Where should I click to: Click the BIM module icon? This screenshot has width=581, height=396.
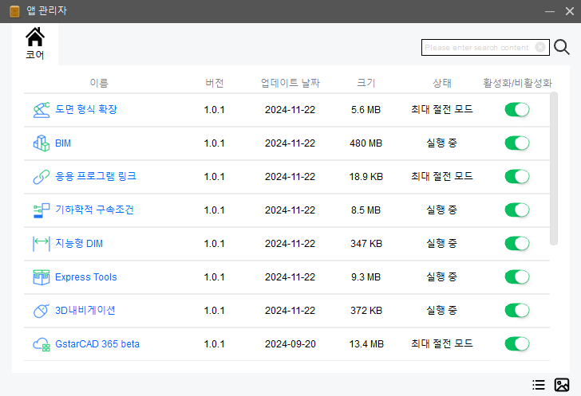point(41,143)
